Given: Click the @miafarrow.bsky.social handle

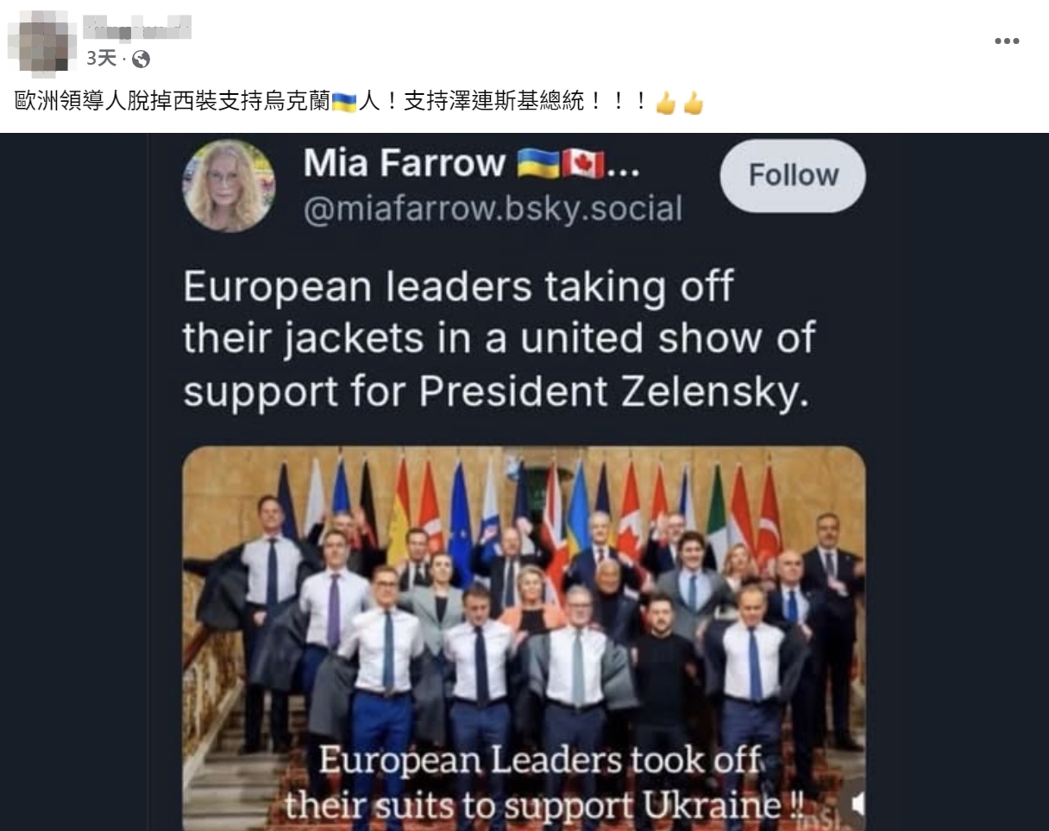Looking at the screenshot, I should pos(492,209).
